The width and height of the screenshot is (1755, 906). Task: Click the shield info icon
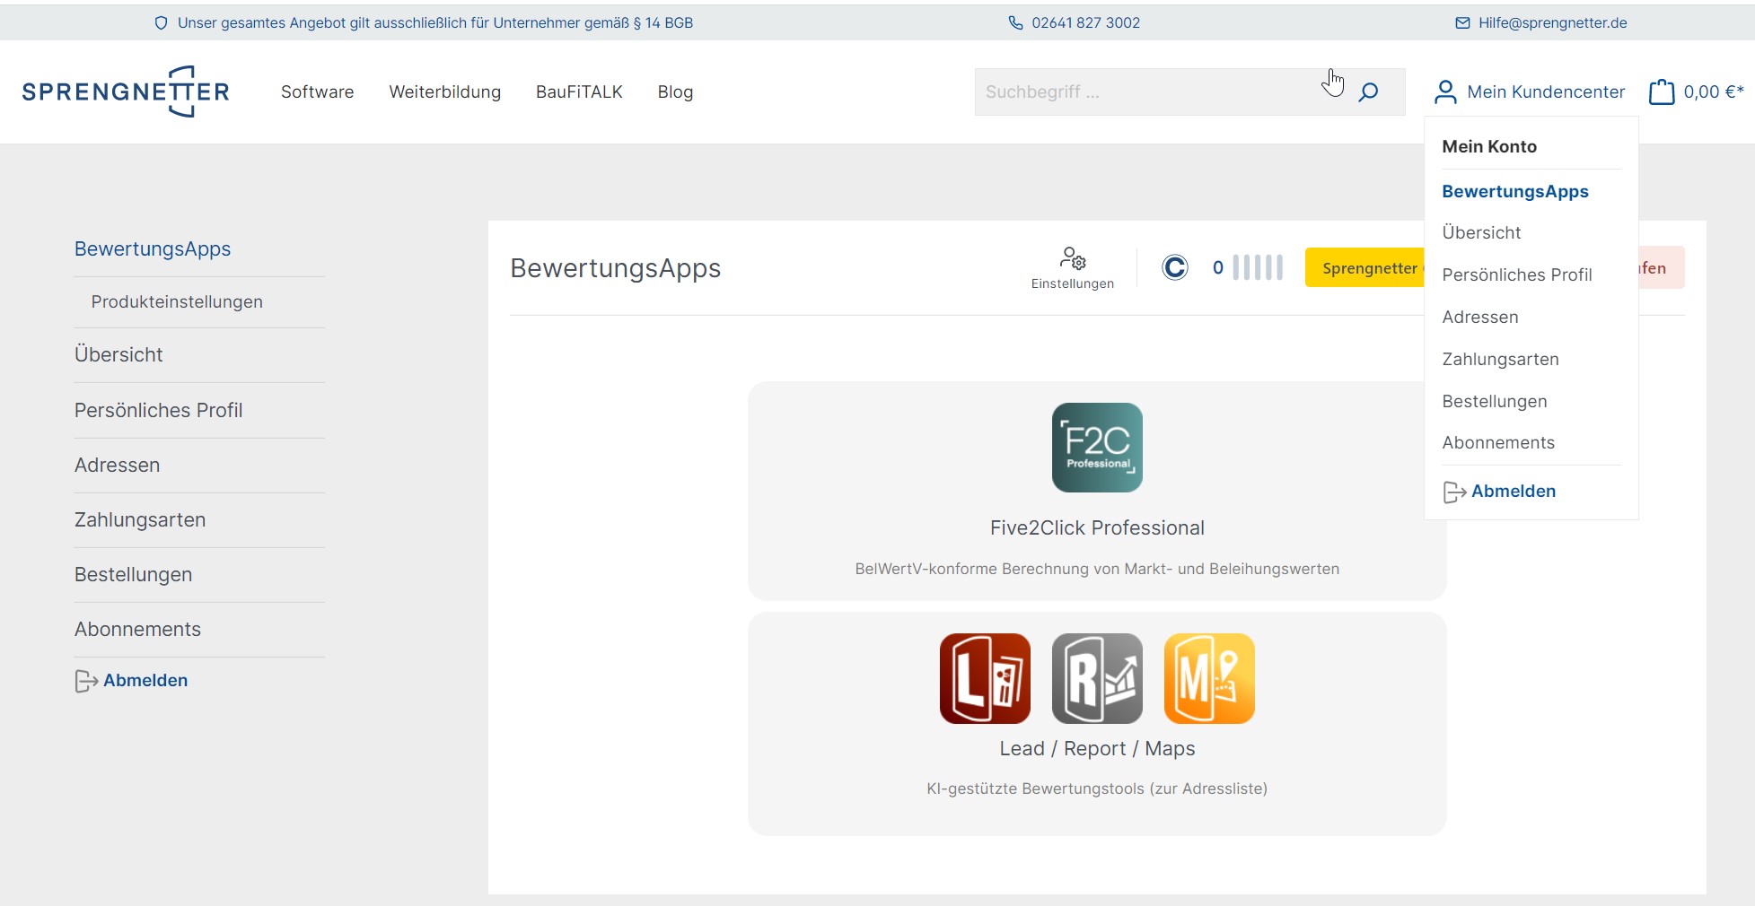(162, 22)
